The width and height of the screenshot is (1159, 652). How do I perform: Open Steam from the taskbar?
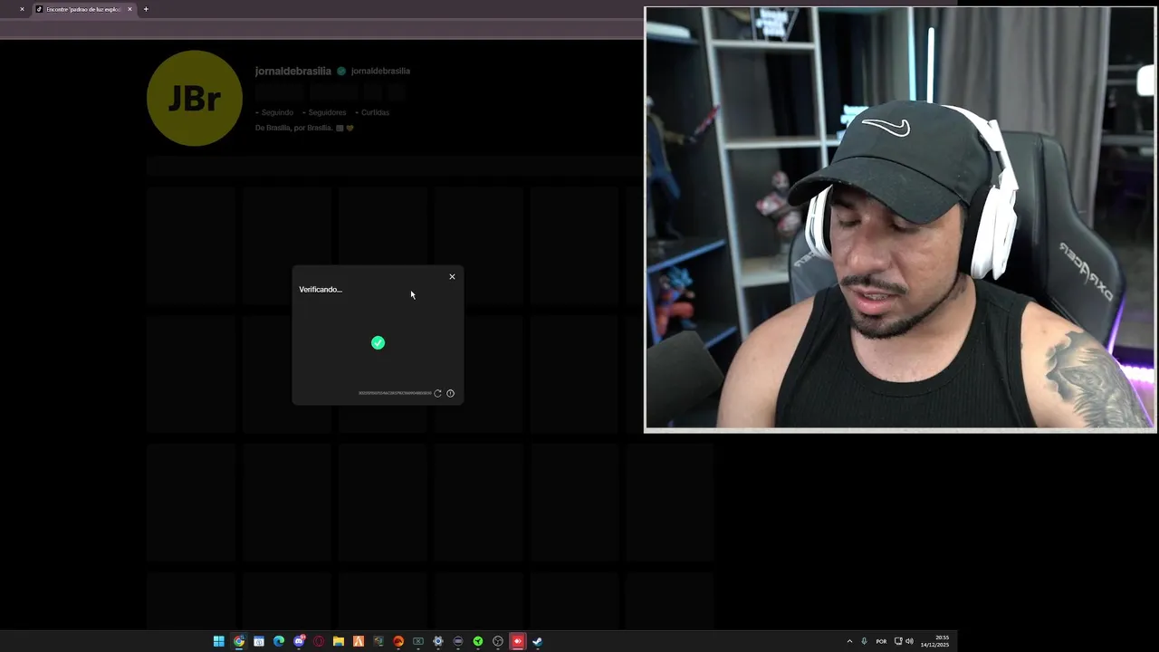(x=537, y=641)
